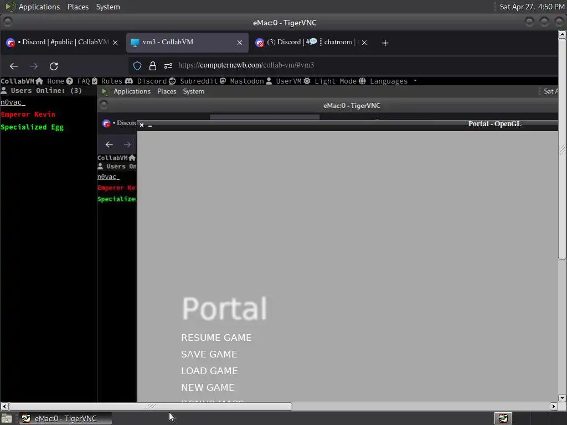Click the tracking protection shield icon
Image resolution: width=567 pixels, height=425 pixels.
(x=137, y=65)
